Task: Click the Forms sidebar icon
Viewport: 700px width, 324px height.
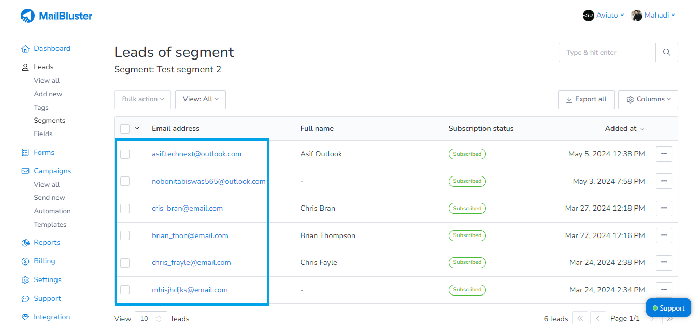Action: click(25, 153)
